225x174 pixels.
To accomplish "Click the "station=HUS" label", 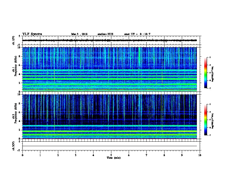I will pos(105,34).
